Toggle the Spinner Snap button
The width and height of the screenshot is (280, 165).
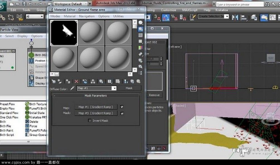(x=183, y=17)
